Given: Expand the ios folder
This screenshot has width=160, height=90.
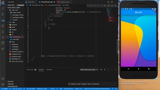Looking at the screenshot, I should [x=15, y=32].
